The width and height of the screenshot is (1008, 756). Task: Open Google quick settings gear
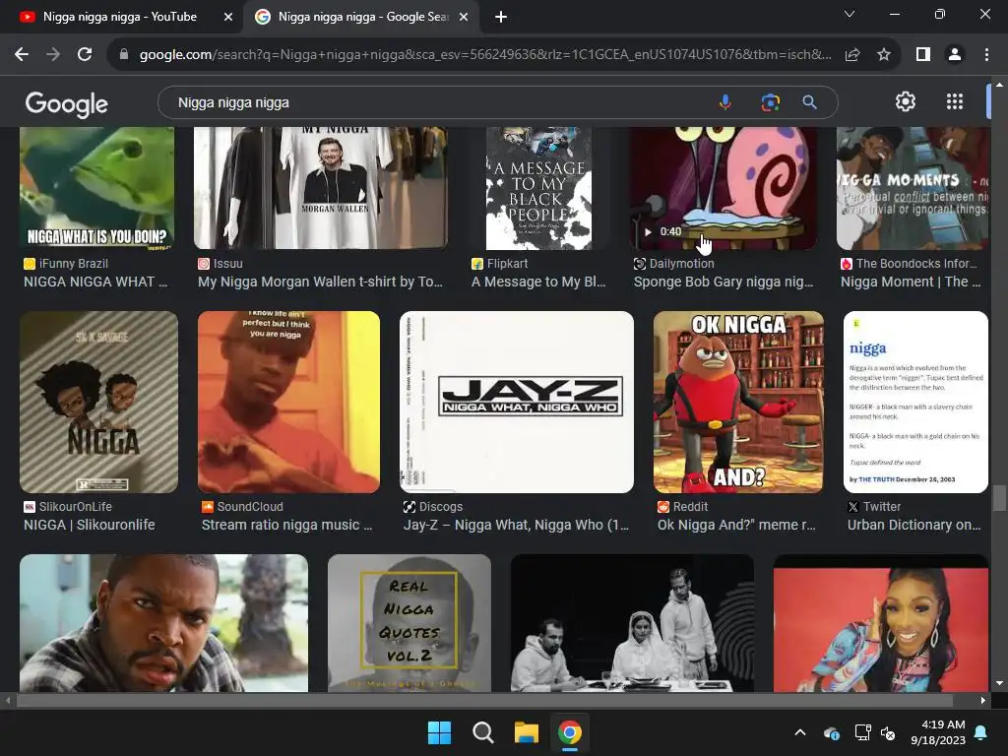click(x=906, y=101)
